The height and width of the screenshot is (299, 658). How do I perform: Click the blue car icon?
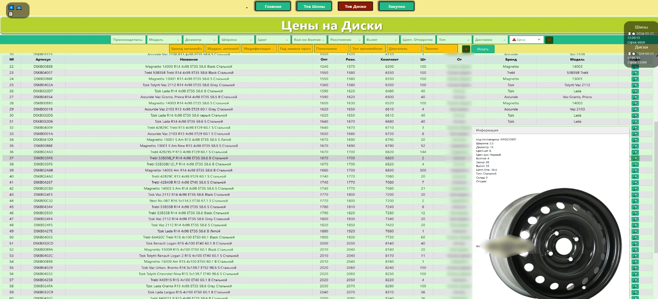(19, 8)
